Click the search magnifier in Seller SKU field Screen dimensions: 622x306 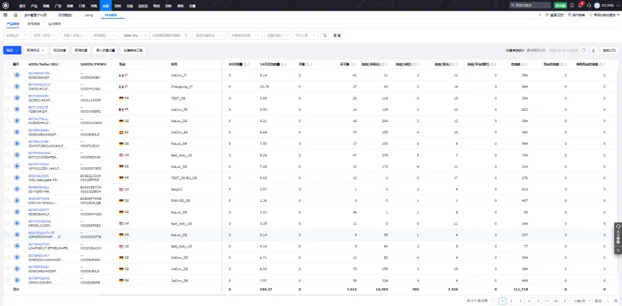pyautogui.click(x=186, y=35)
